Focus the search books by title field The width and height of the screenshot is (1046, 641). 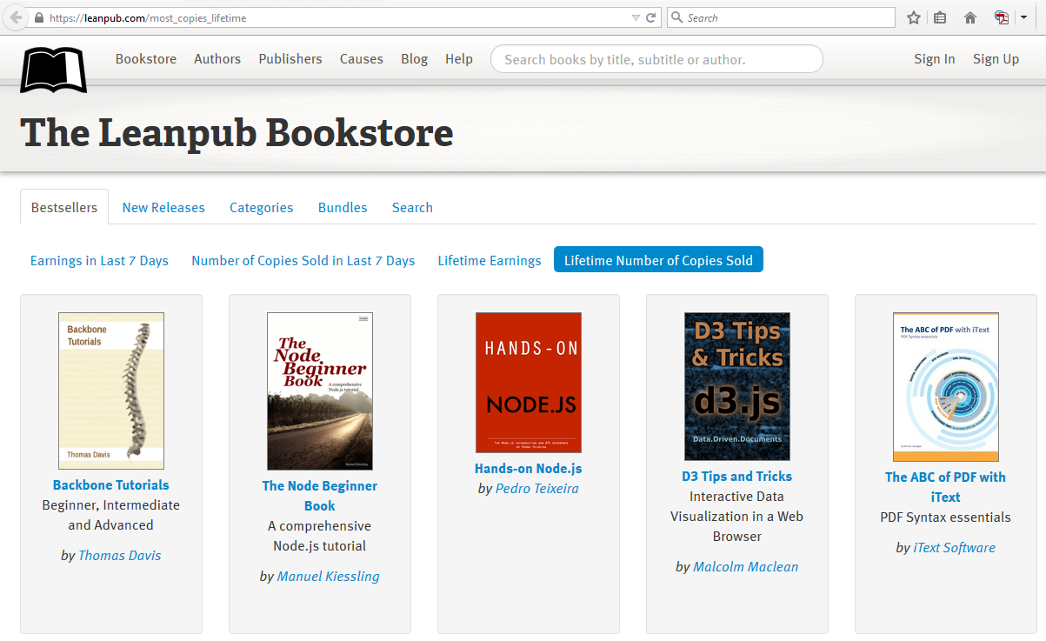(656, 59)
